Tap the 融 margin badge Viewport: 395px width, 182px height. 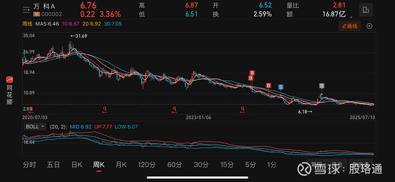pos(37,15)
